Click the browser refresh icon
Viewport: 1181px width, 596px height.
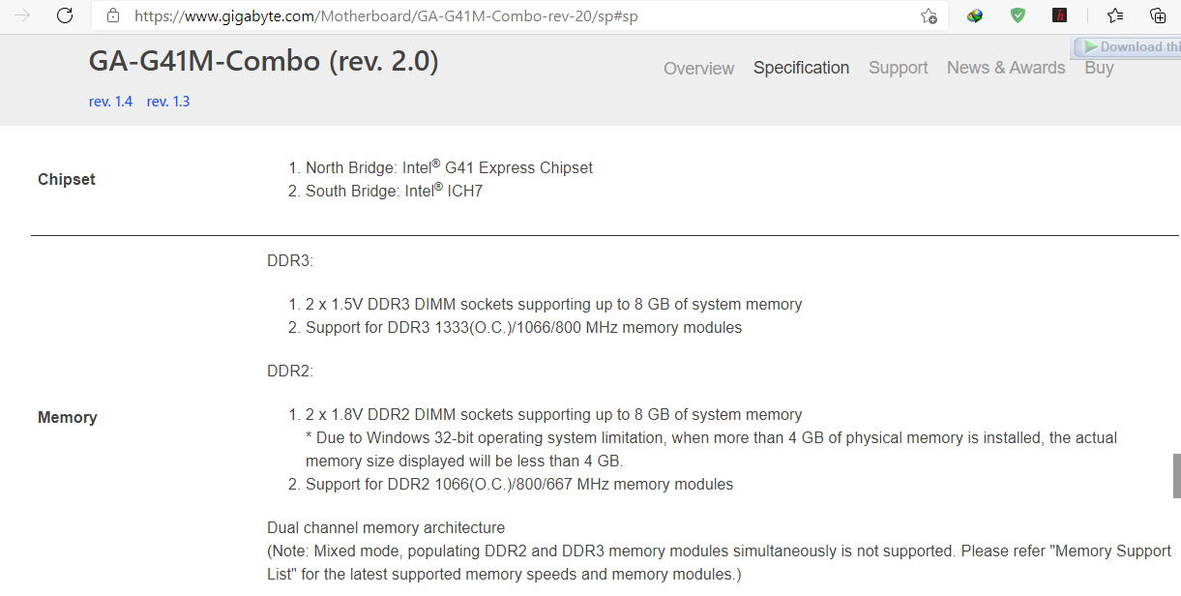tap(65, 15)
